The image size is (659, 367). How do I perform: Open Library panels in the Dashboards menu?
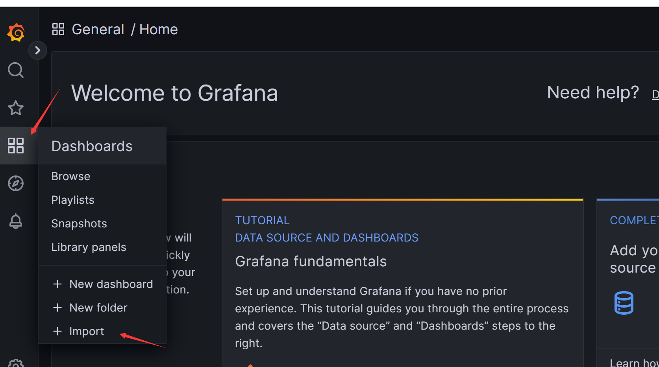pos(89,247)
